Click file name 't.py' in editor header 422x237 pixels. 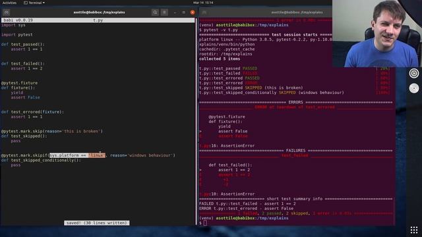click(98, 20)
